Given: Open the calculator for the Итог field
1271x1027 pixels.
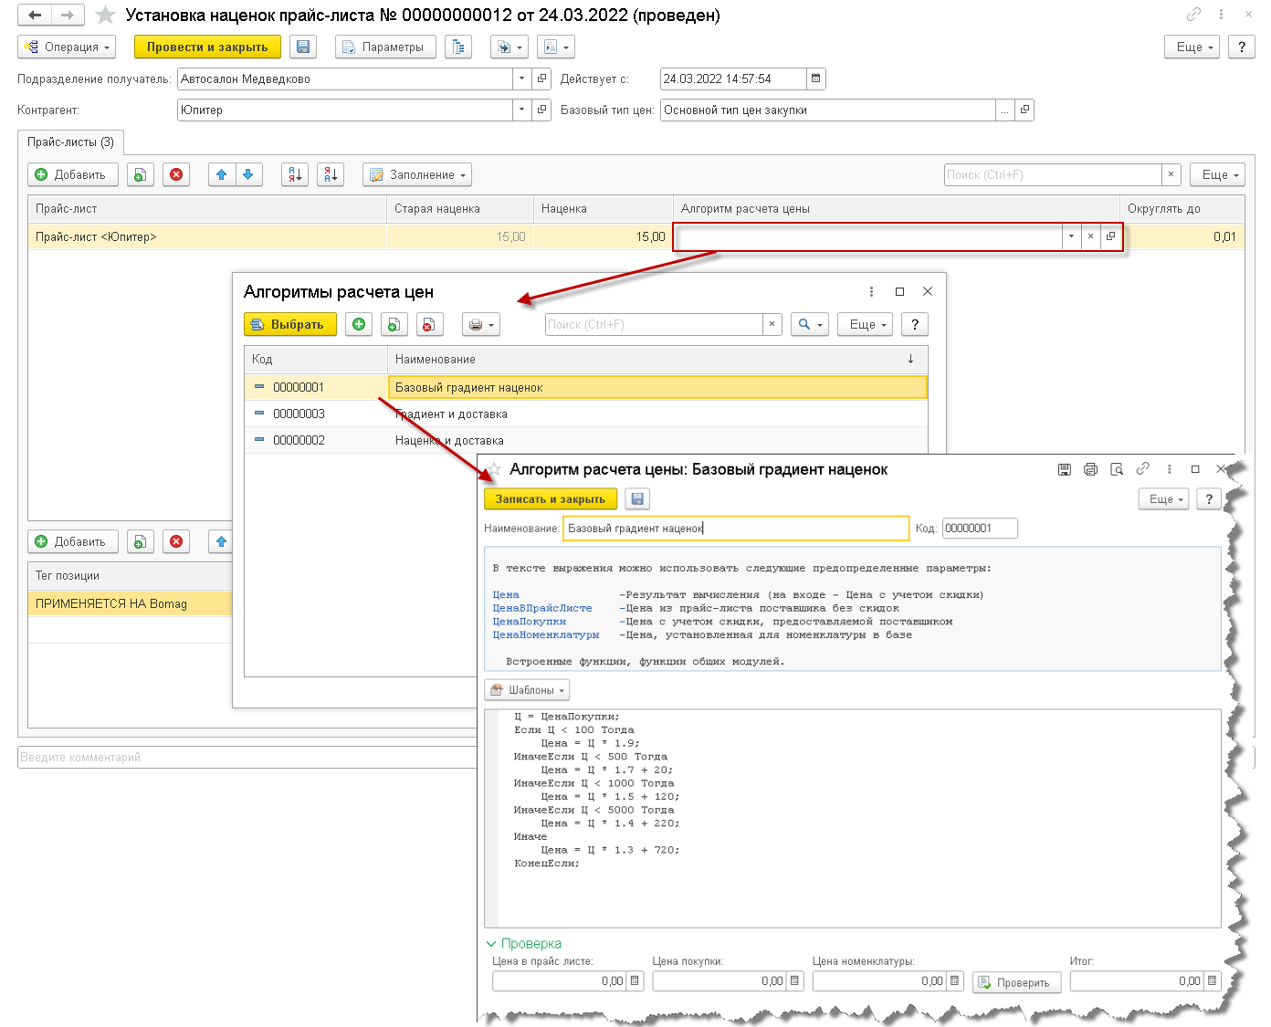Looking at the screenshot, I should pyautogui.click(x=1213, y=980).
